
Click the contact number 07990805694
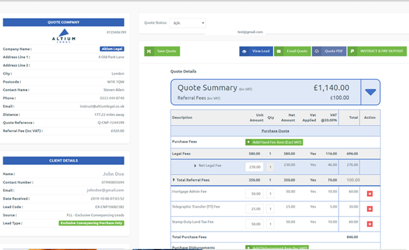click(x=113, y=182)
